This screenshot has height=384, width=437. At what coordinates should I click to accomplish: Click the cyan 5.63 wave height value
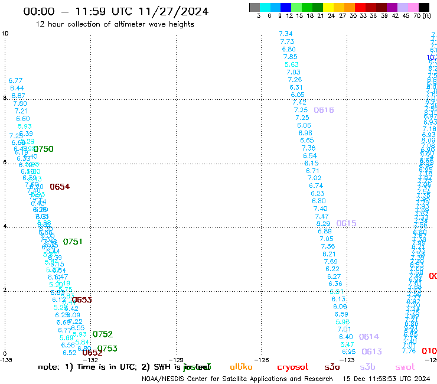[292, 64]
